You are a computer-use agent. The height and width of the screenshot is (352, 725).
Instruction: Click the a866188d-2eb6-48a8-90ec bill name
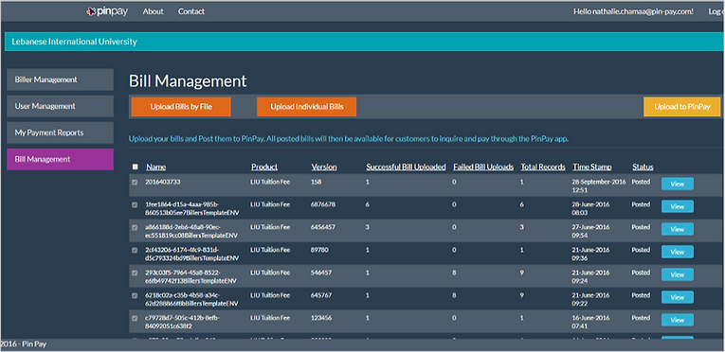click(x=191, y=231)
